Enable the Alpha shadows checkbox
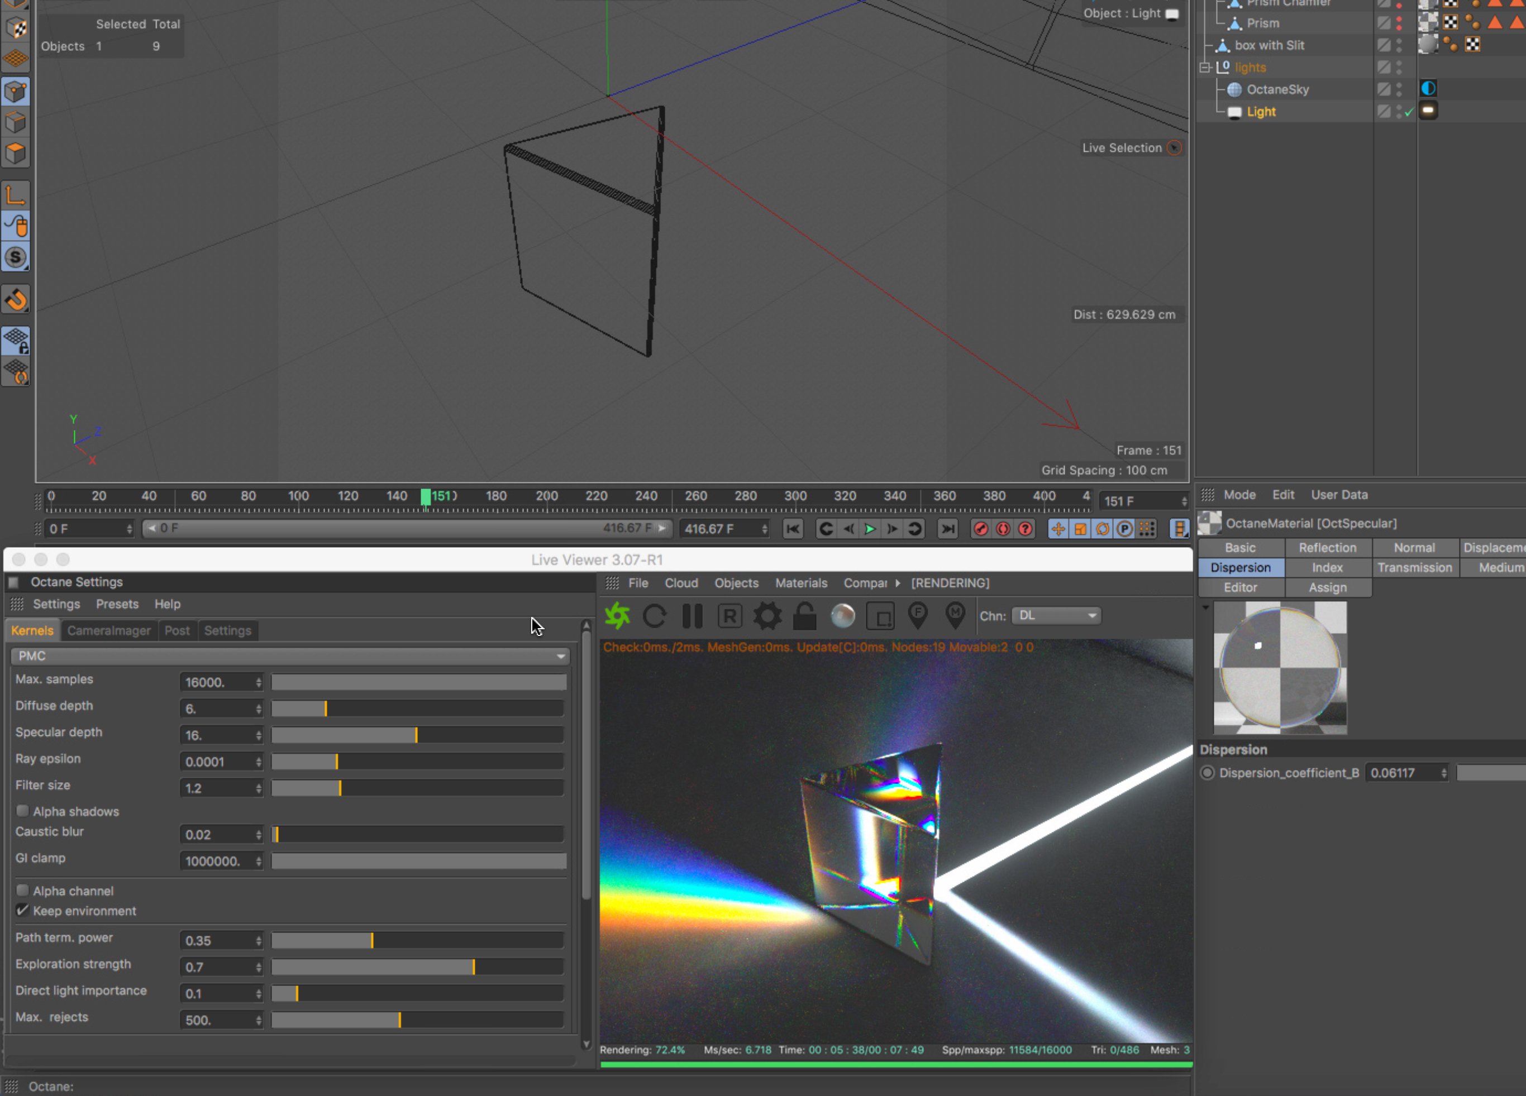 click(x=23, y=811)
